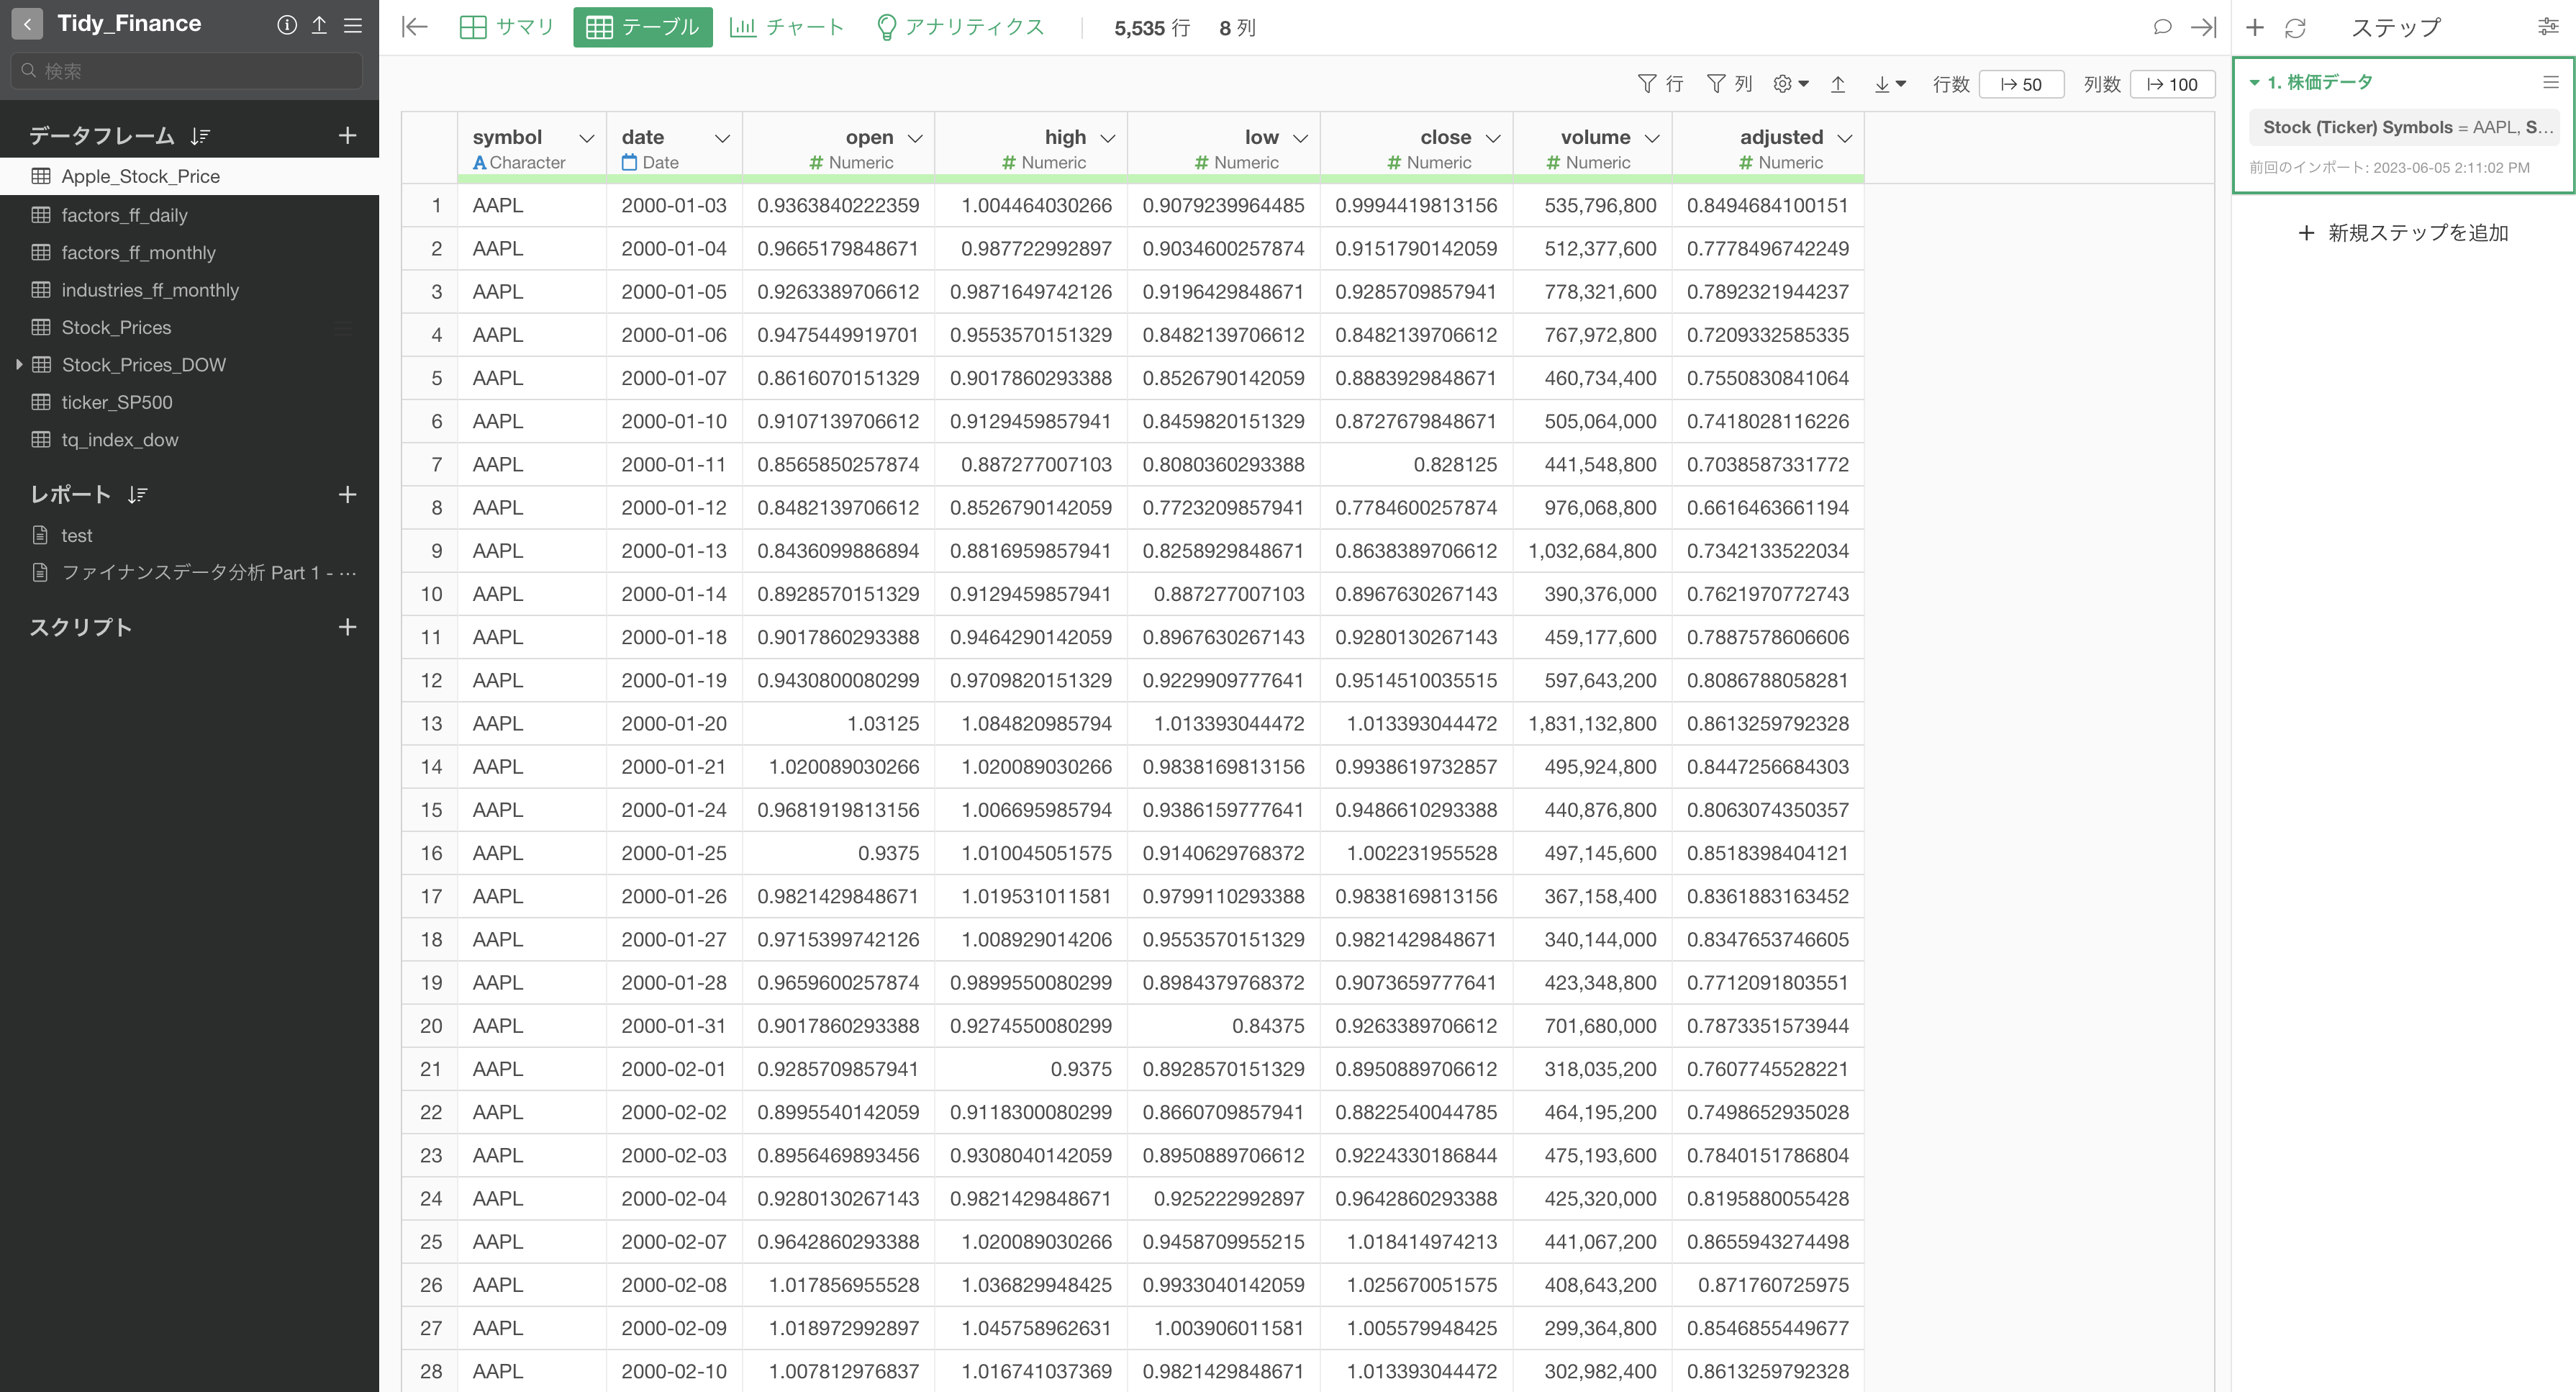
Task: Switch to the サマリ tab
Action: [x=507, y=27]
